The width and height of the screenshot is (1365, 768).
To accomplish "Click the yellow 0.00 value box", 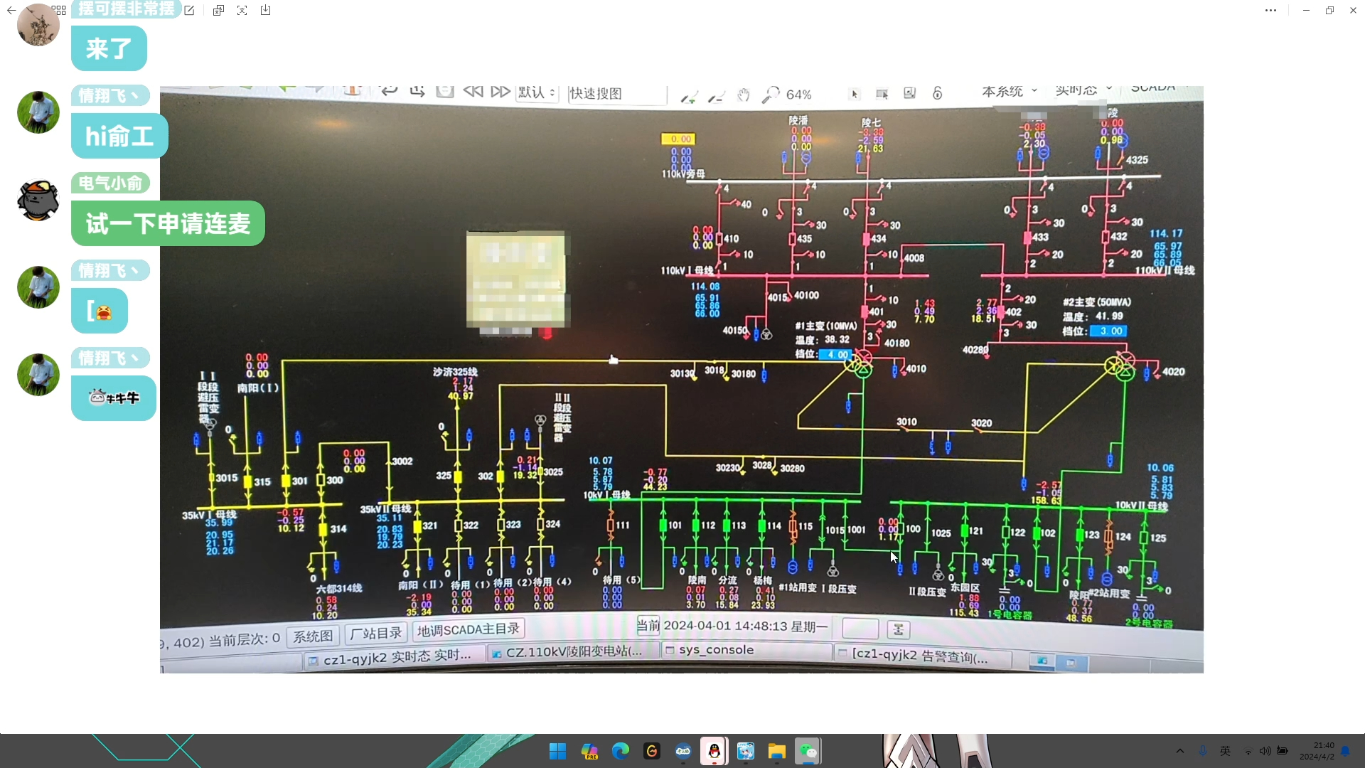I will 679,139.
